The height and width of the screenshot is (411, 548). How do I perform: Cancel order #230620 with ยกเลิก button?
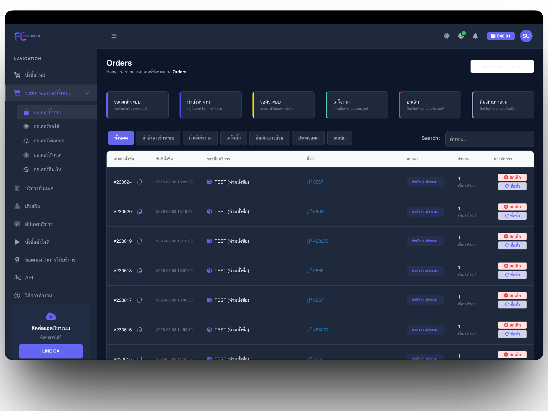click(512, 207)
